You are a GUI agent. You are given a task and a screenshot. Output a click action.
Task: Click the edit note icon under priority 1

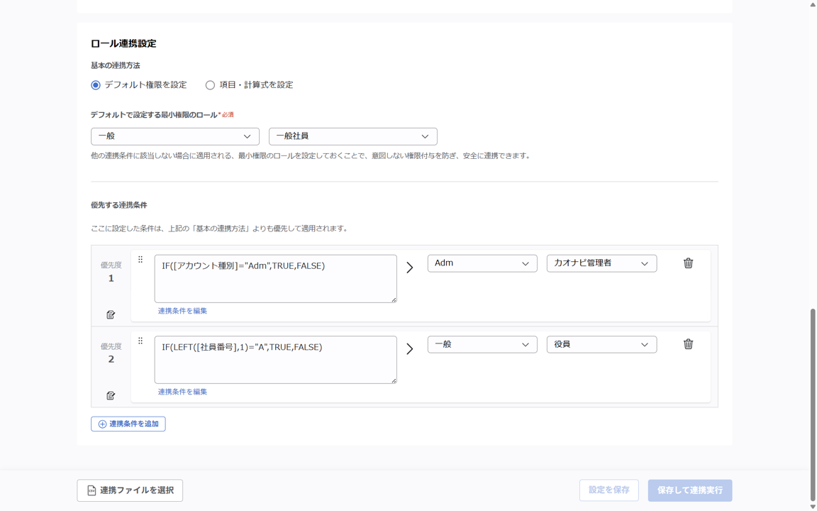tap(111, 314)
